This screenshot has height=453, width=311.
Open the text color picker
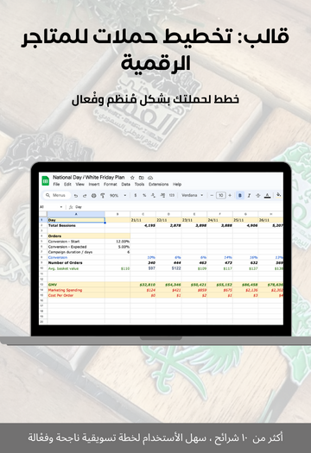pyautogui.click(x=267, y=196)
